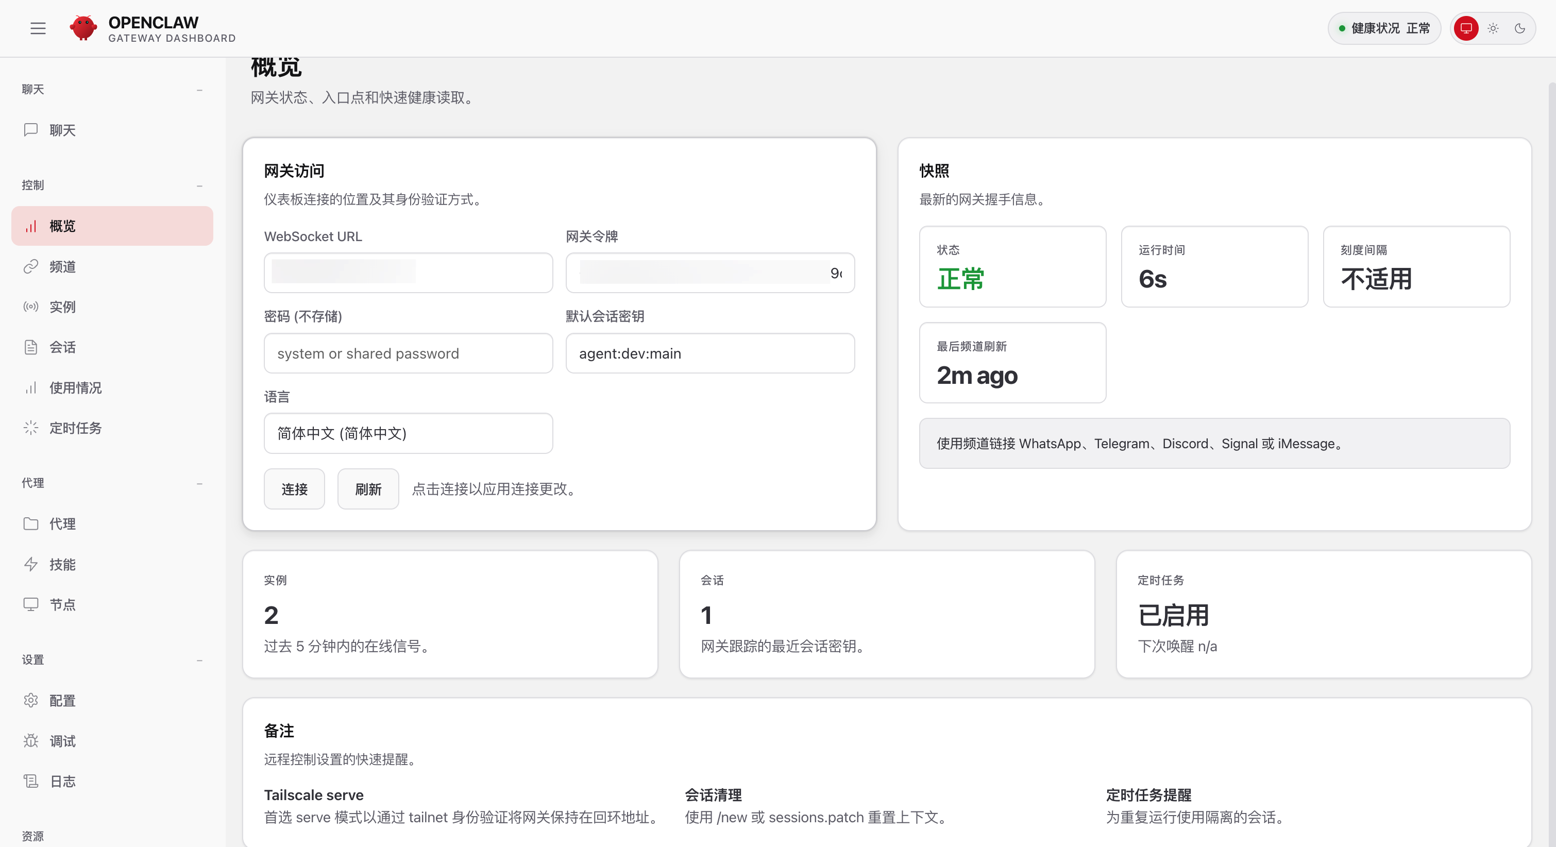Click the password input field

coord(409,353)
